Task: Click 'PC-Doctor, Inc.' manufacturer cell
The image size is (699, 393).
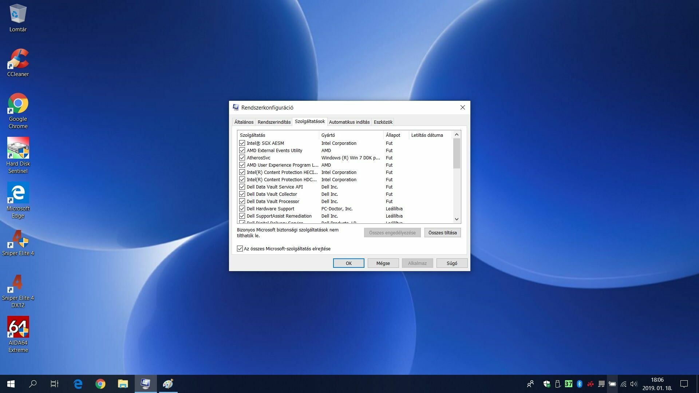Action: pyautogui.click(x=337, y=209)
